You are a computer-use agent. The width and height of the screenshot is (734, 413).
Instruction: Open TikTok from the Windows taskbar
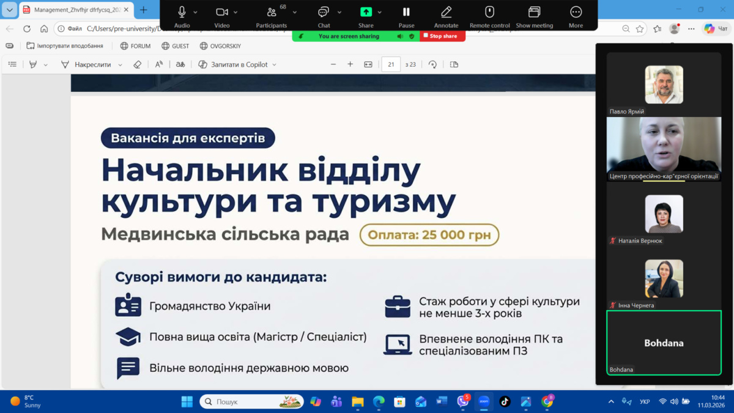tap(505, 402)
